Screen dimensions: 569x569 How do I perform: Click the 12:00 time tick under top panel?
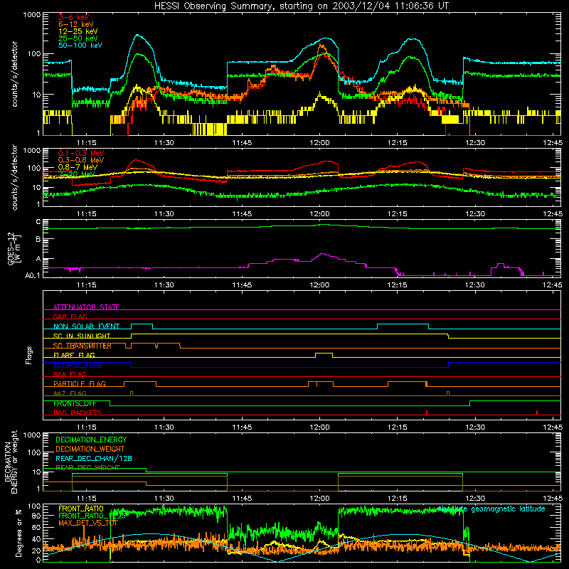click(x=319, y=143)
